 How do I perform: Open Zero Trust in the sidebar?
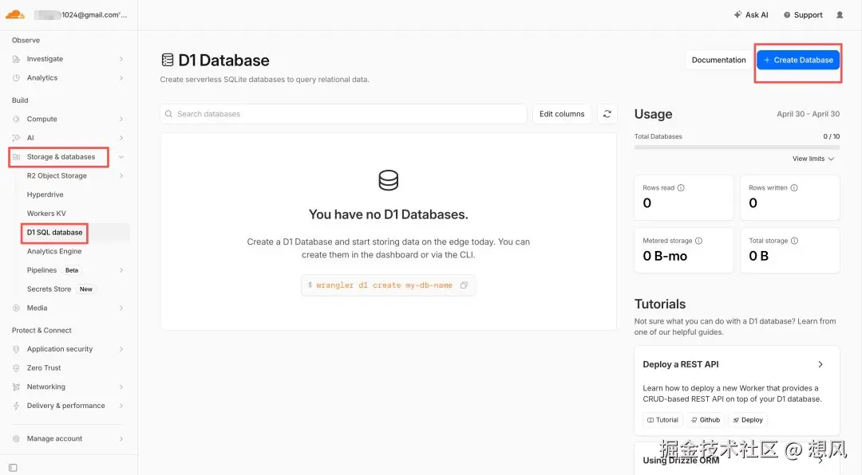click(44, 368)
